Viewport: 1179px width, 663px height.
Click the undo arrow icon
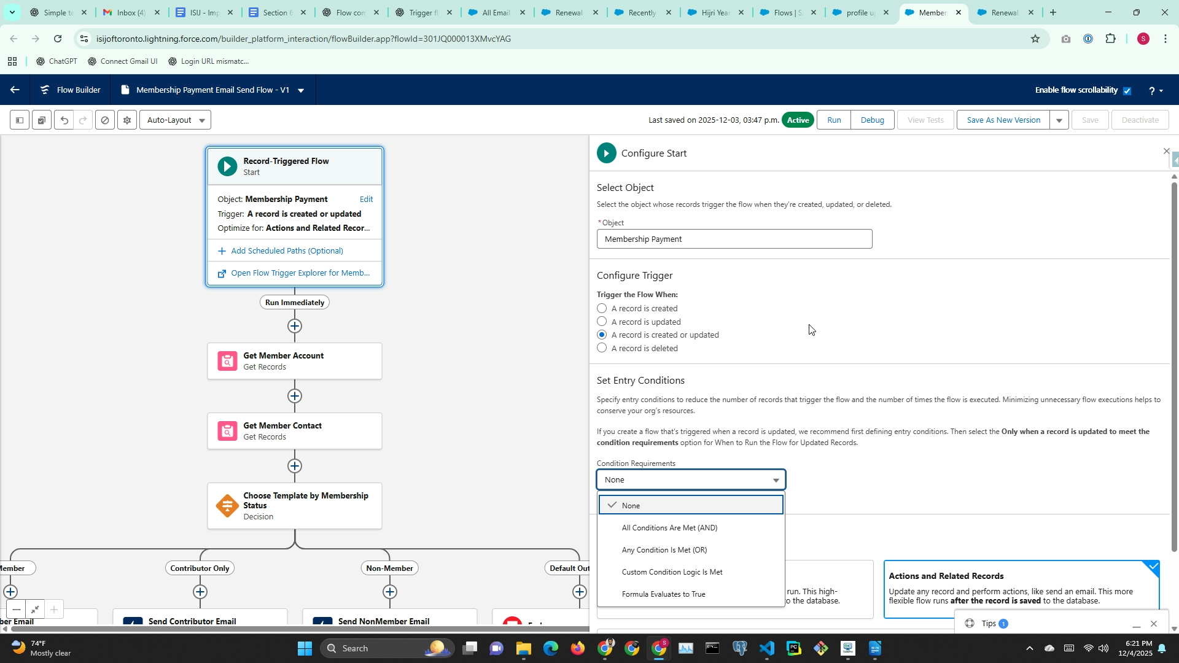point(64,120)
